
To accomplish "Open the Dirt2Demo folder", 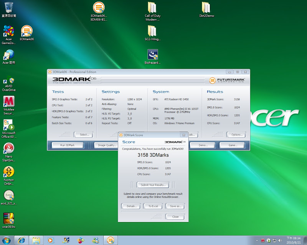I will pos(206,9).
